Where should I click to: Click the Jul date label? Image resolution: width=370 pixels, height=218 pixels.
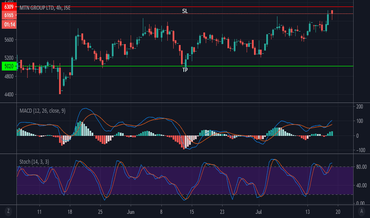pyautogui.click(x=258, y=212)
